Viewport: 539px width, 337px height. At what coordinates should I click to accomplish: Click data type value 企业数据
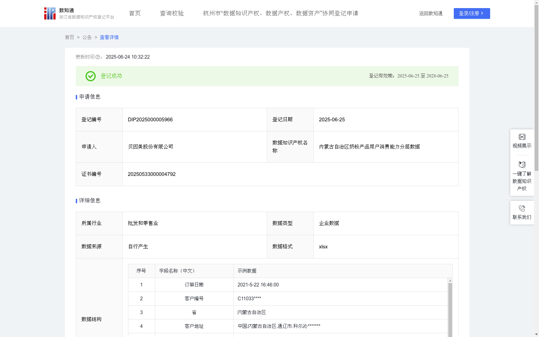click(329, 223)
